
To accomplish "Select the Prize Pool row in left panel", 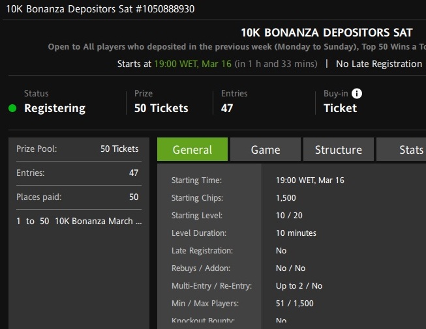I will 78,149.
